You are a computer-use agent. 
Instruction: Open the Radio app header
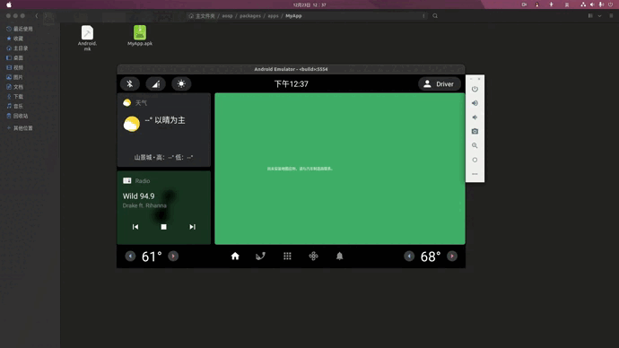pos(136,180)
